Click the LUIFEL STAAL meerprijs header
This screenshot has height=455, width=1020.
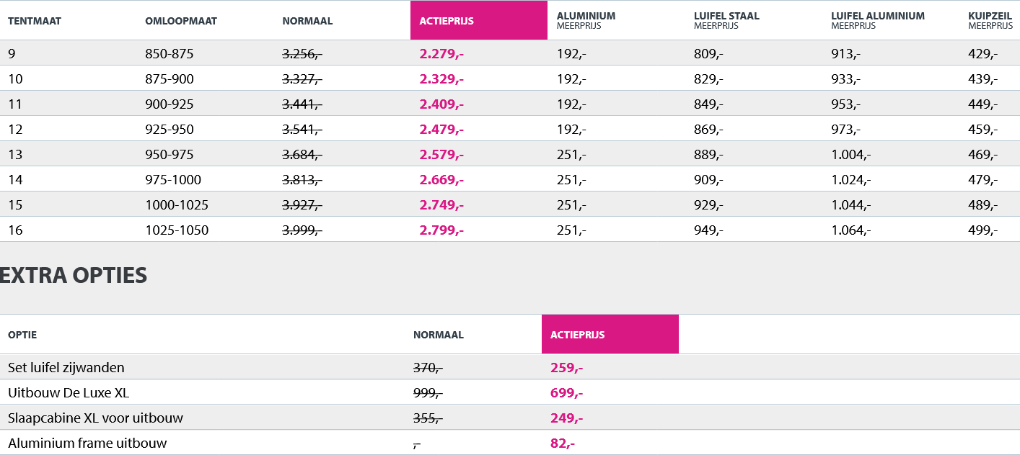[726, 20]
